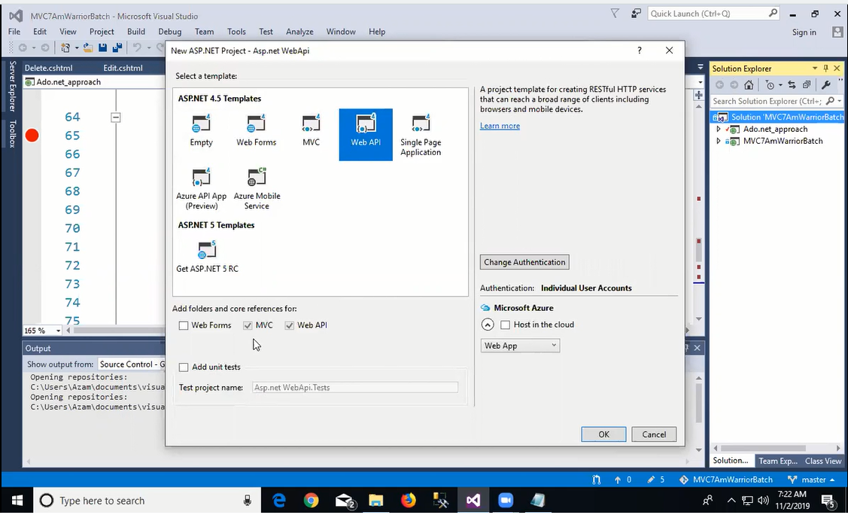Image resolution: width=848 pixels, height=515 pixels.
Task: Pick the Single Page Application template
Action: pyautogui.click(x=421, y=136)
